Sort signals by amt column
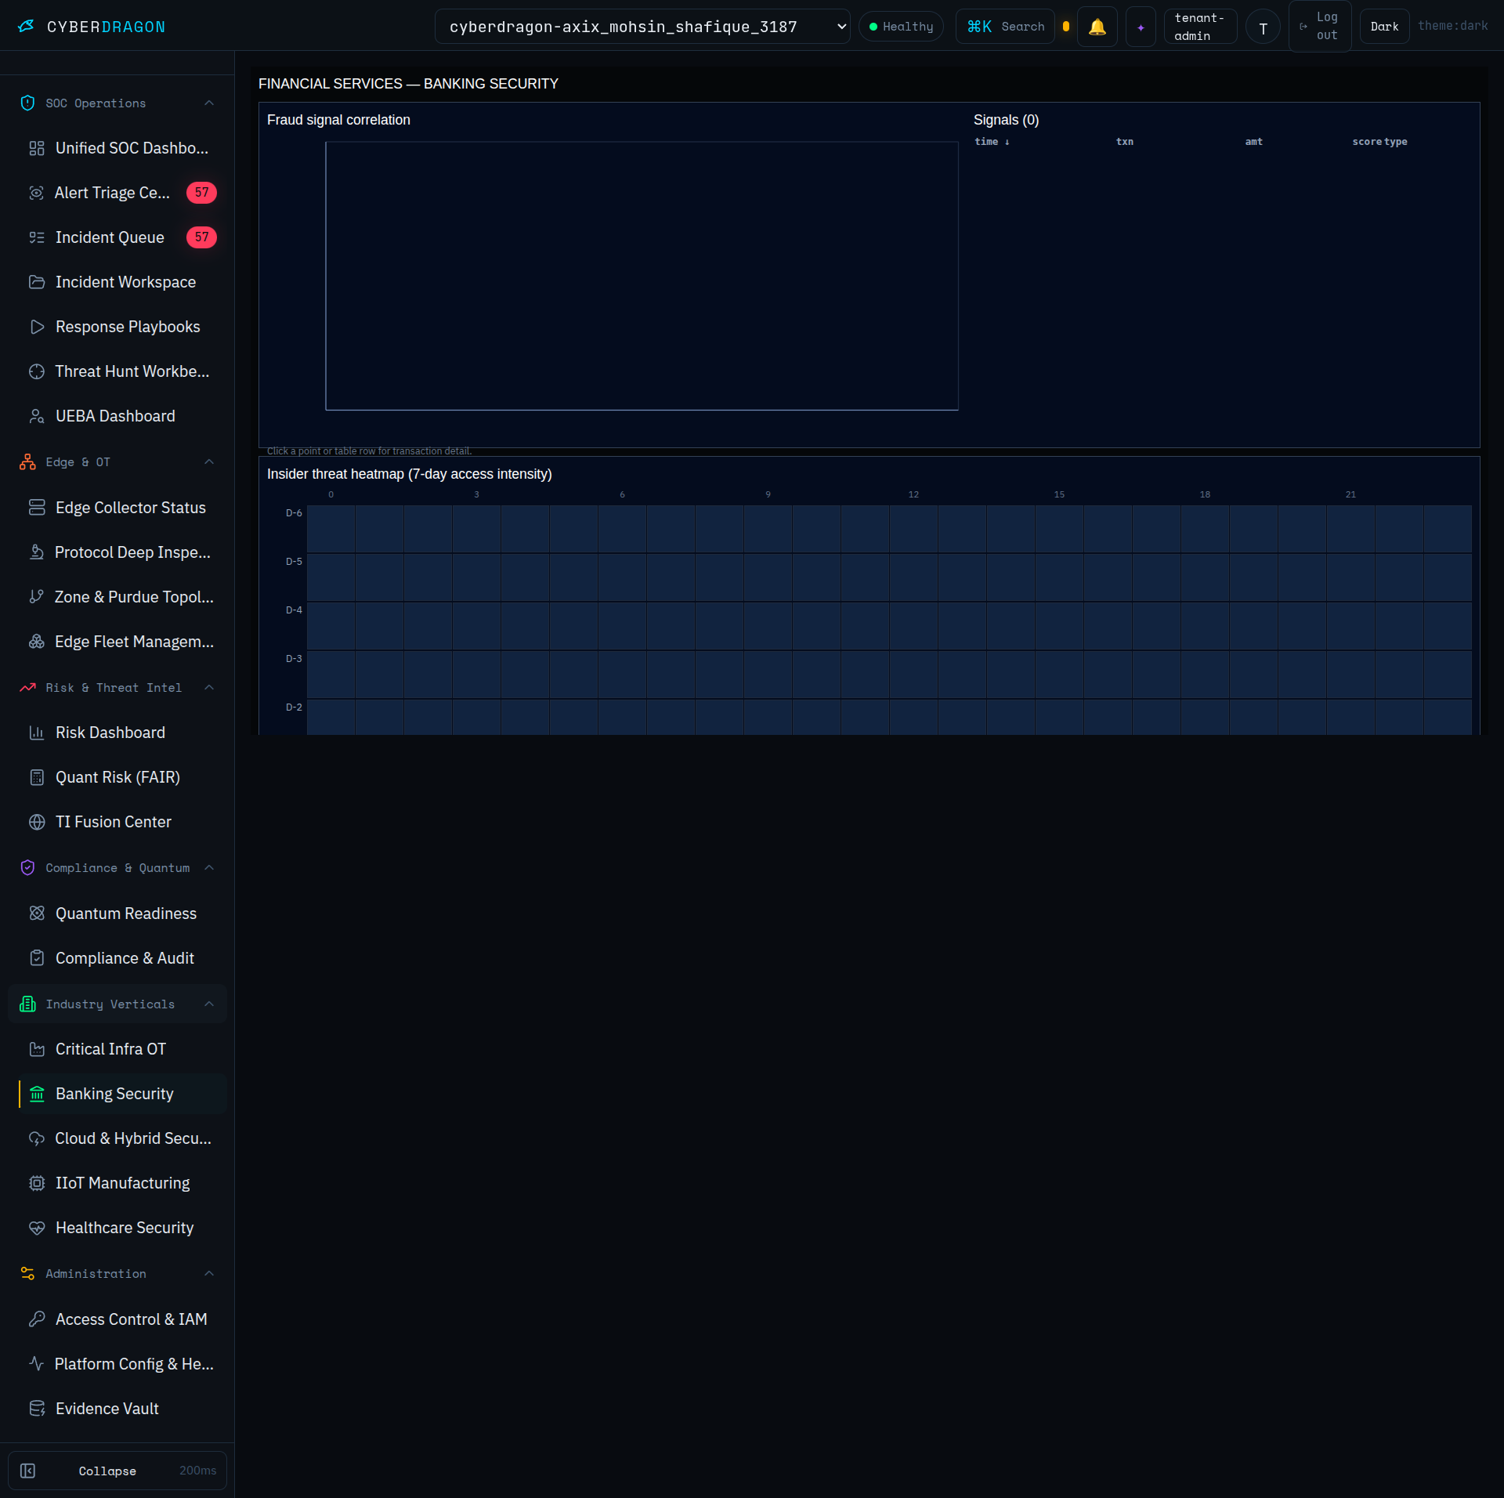Viewport: 1504px width, 1498px height. pos(1253,142)
